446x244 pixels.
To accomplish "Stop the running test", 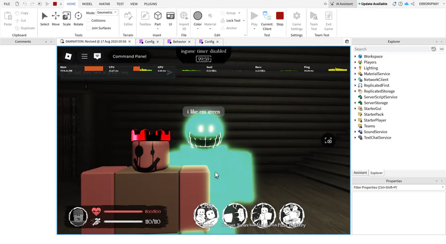I will coord(280,19).
